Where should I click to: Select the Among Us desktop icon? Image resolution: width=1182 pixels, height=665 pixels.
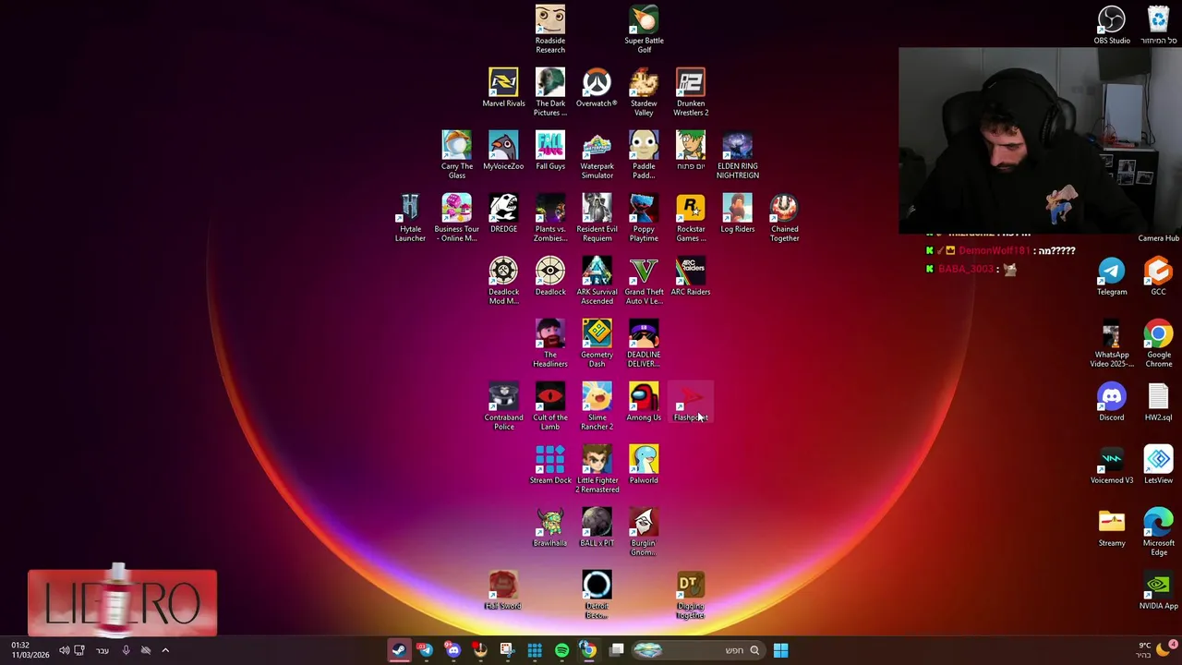point(644,402)
